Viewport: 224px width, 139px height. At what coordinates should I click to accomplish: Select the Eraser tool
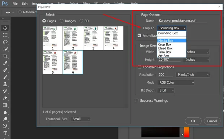coord(5,98)
